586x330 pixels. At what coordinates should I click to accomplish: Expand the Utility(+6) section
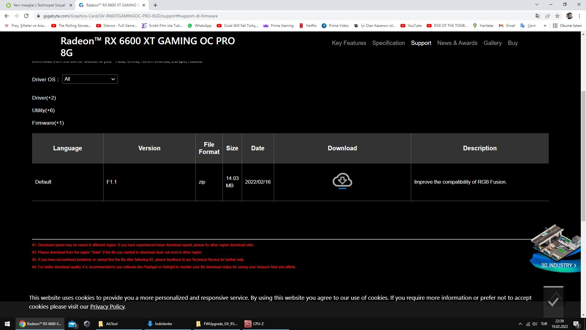[x=43, y=110]
